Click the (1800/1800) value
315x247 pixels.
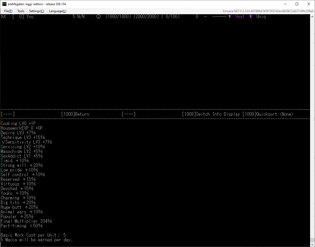click(x=118, y=17)
